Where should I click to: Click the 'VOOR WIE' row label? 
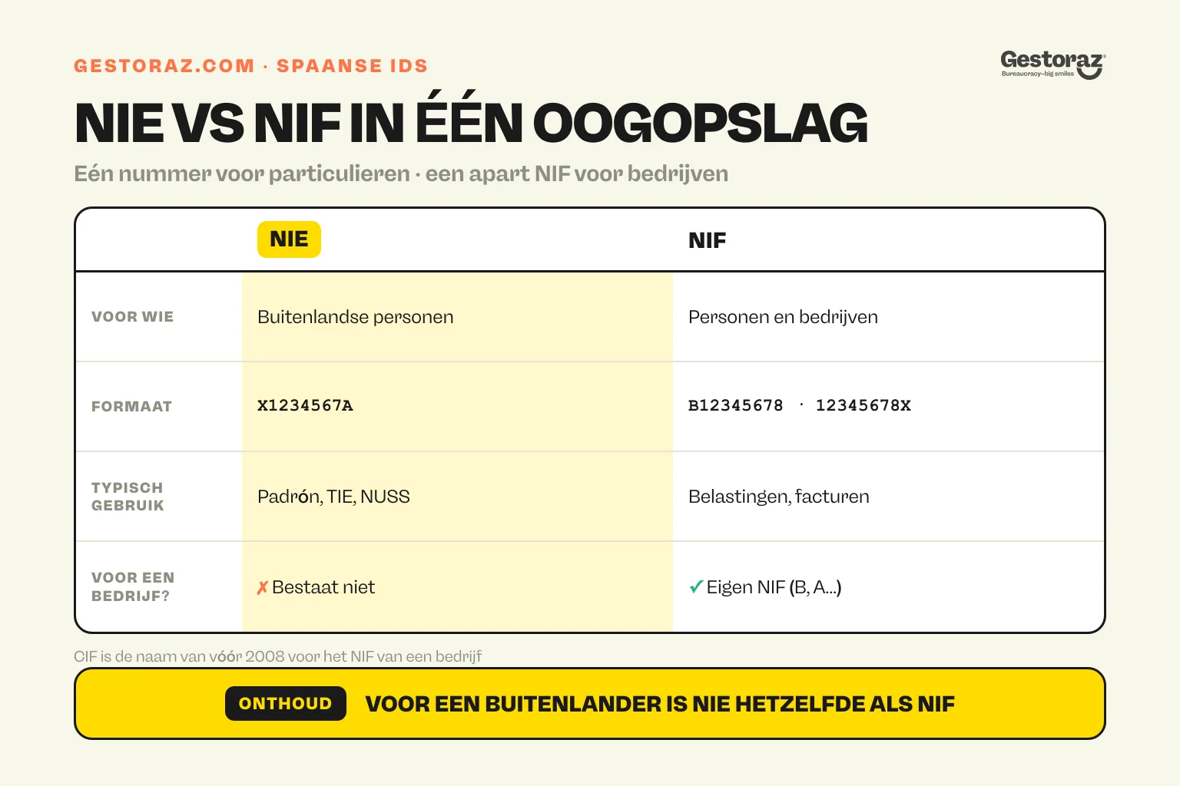[133, 317]
